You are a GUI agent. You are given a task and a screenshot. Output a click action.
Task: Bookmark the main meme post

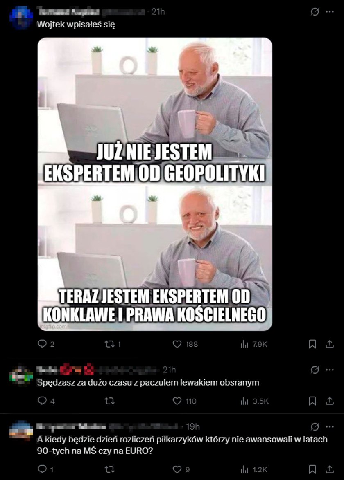[312, 344]
